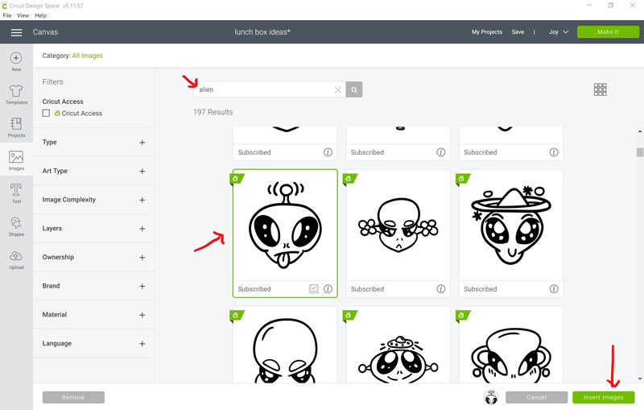Open My Projects
The image size is (644, 410).
[487, 31]
